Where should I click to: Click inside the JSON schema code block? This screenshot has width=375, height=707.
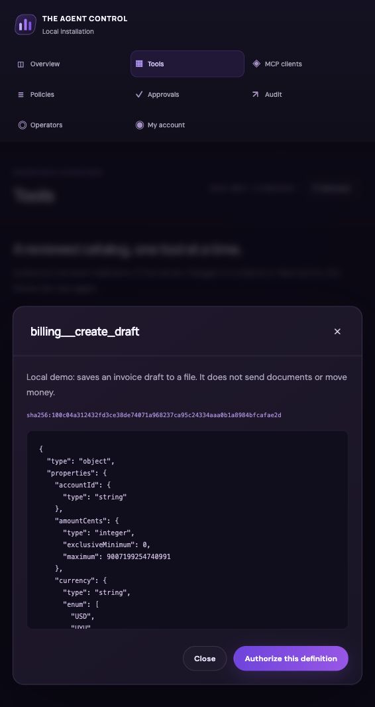pyautogui.click(x=187, y=530)
